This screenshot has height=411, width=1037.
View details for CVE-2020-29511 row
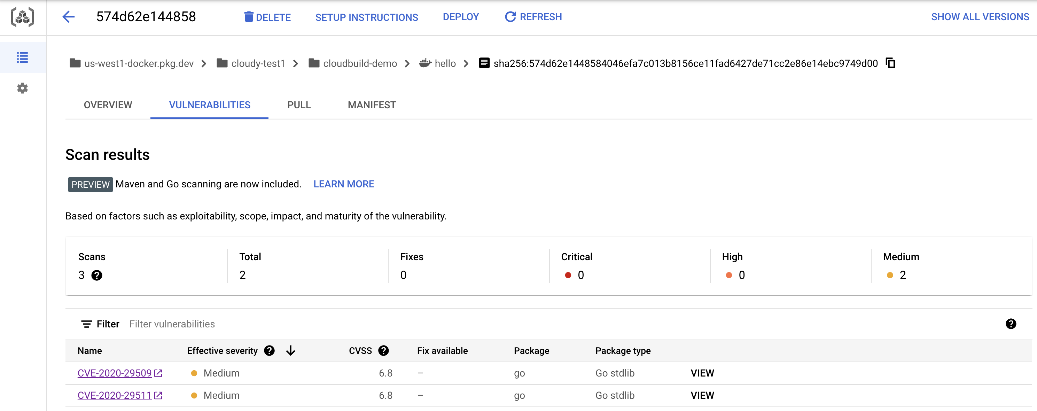pyautogui.click(x=702, y=395)
